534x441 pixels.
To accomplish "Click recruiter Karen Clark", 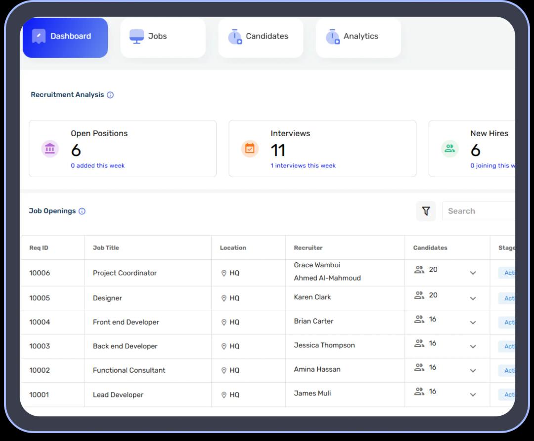I will coord(312,297).
